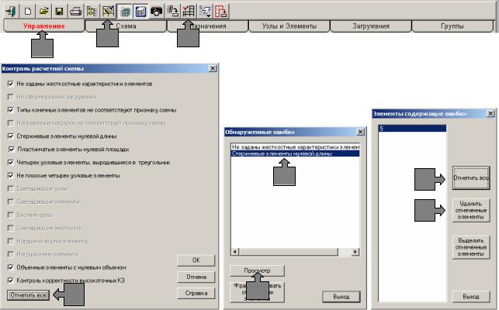Click 'Отметить все' in schema control dialog
Viewport: 499px width, 310px height.
coord(28,295)
